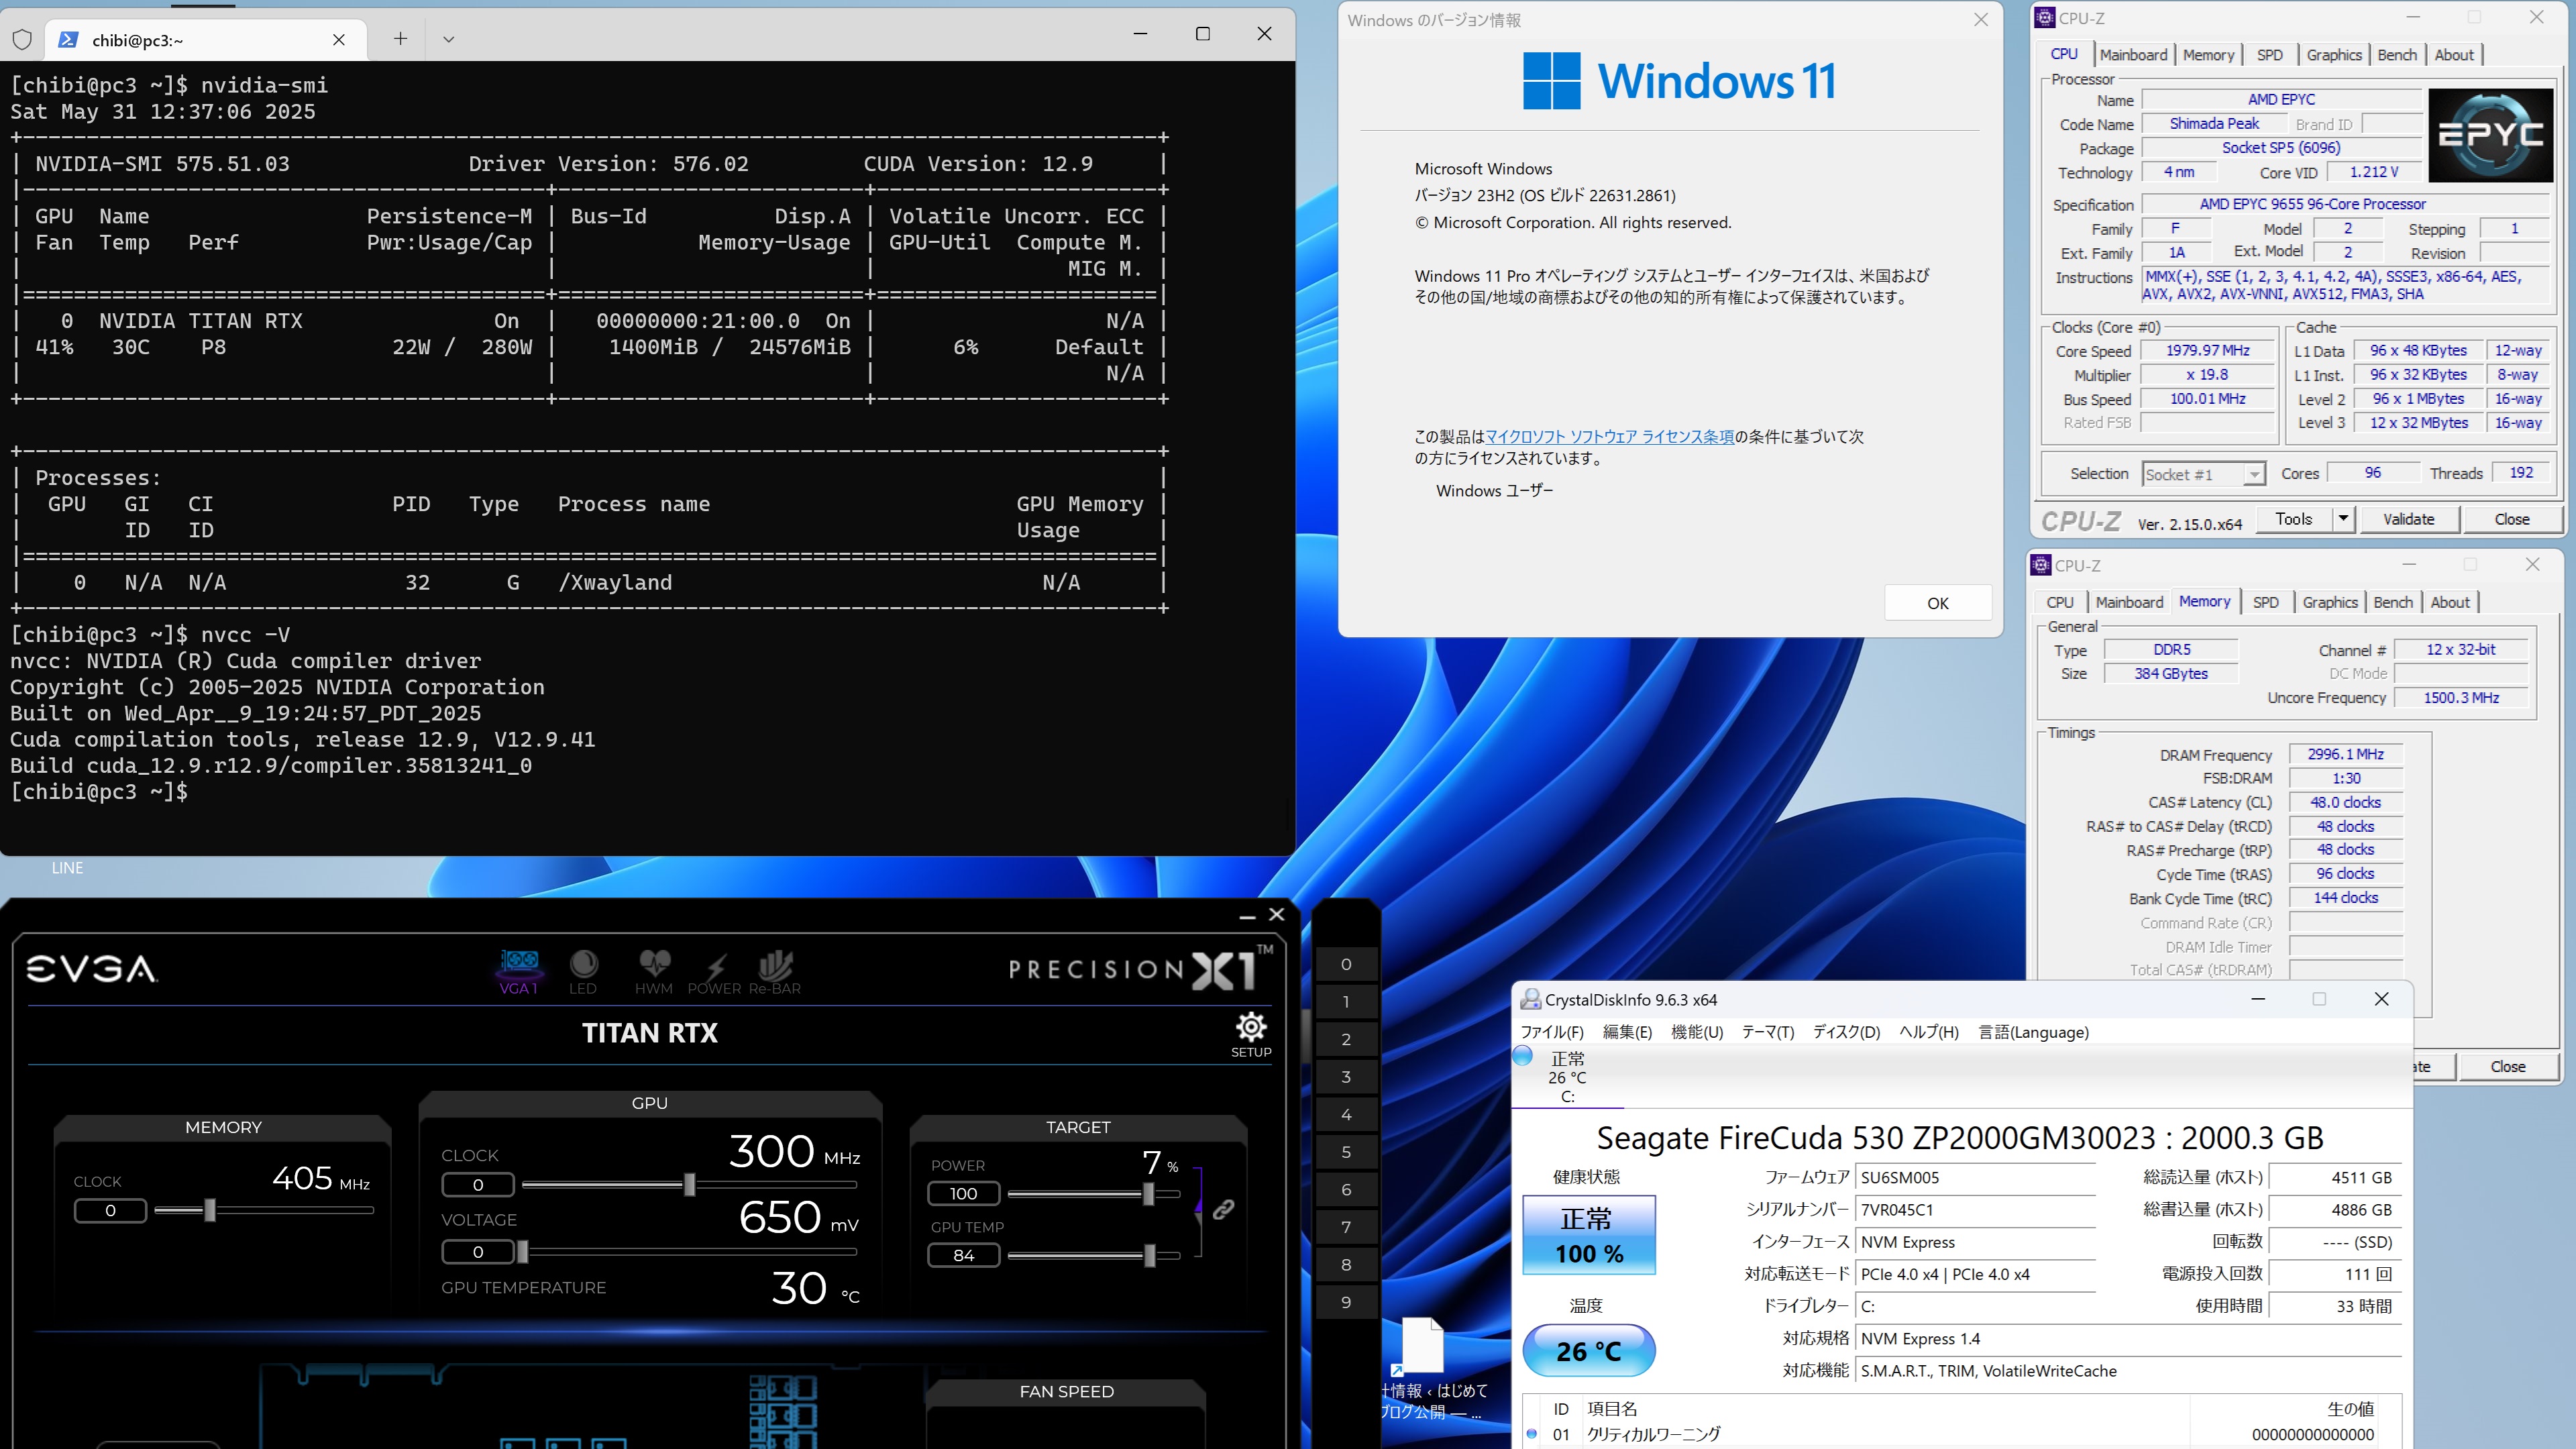Screen dimensions: 2576x1449
Task: Toggle the power/temp target link icon
Action: (x=1223, y=1210)
